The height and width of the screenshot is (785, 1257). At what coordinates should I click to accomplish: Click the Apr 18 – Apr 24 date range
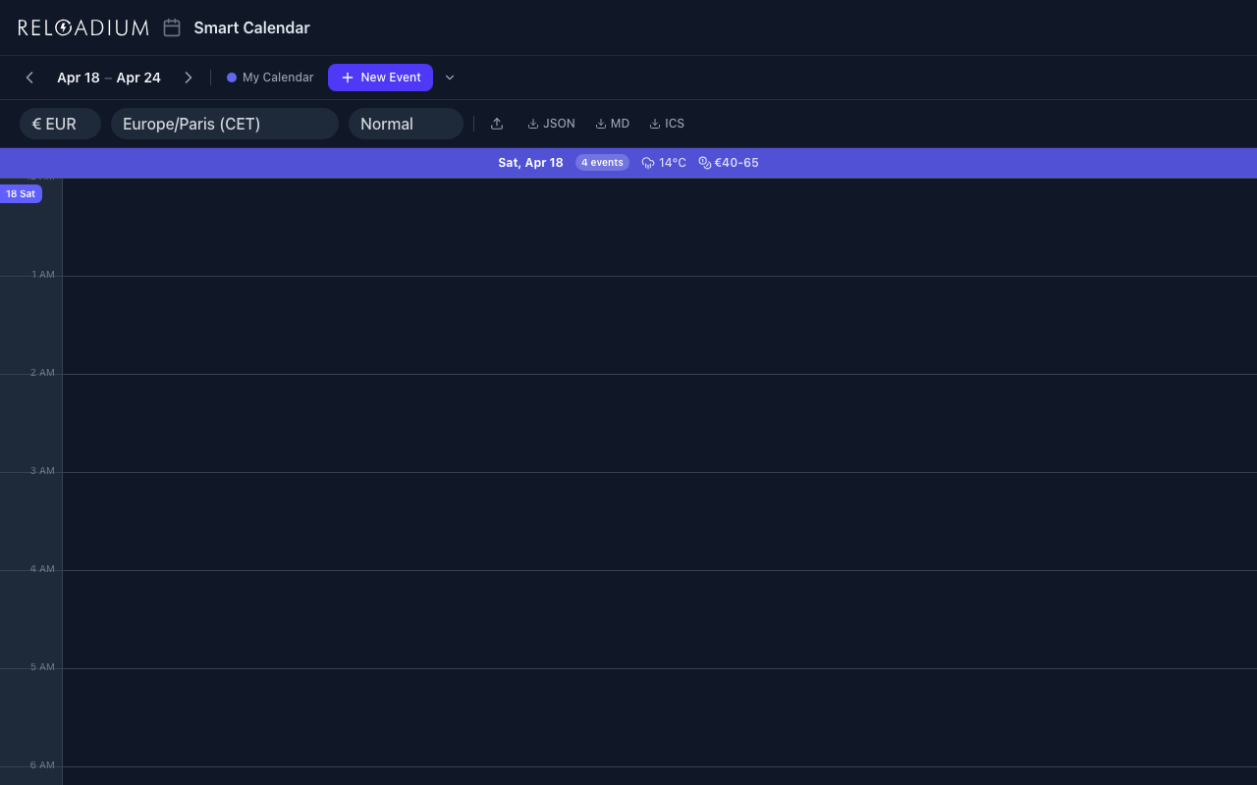click(109, 77)
